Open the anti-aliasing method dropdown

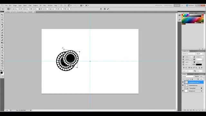199,71
